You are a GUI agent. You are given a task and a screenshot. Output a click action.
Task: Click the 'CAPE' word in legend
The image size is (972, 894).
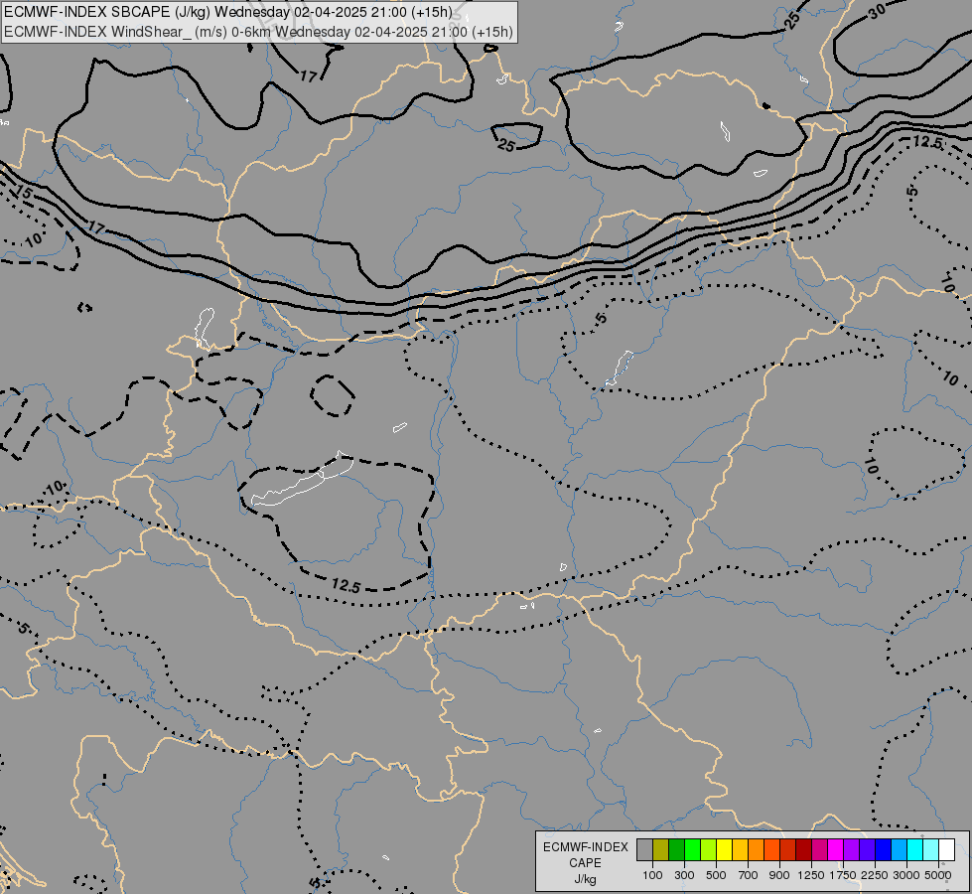(585, 863)
